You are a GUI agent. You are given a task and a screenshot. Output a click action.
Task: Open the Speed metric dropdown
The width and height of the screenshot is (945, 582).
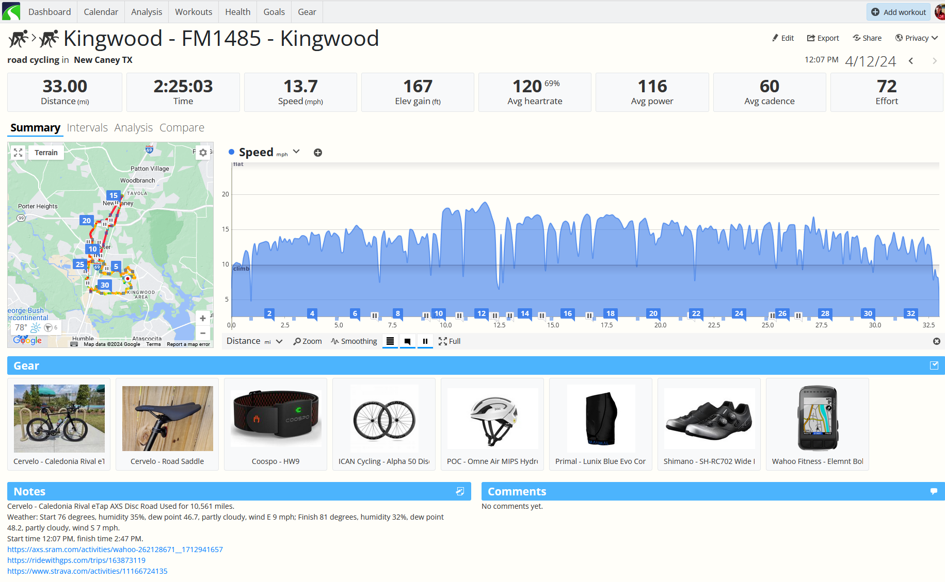click(x=296, y=152)
